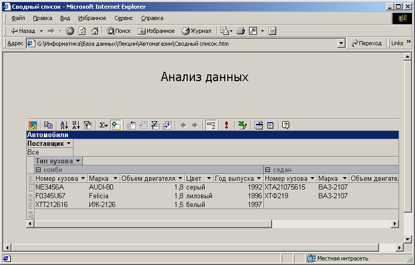Click the Stop button in browser toolbar

(70, 31)
